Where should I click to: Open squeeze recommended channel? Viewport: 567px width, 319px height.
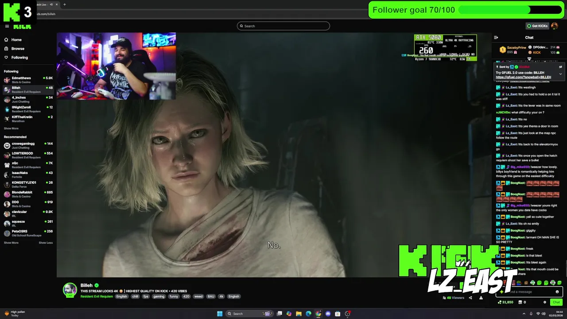28,223
